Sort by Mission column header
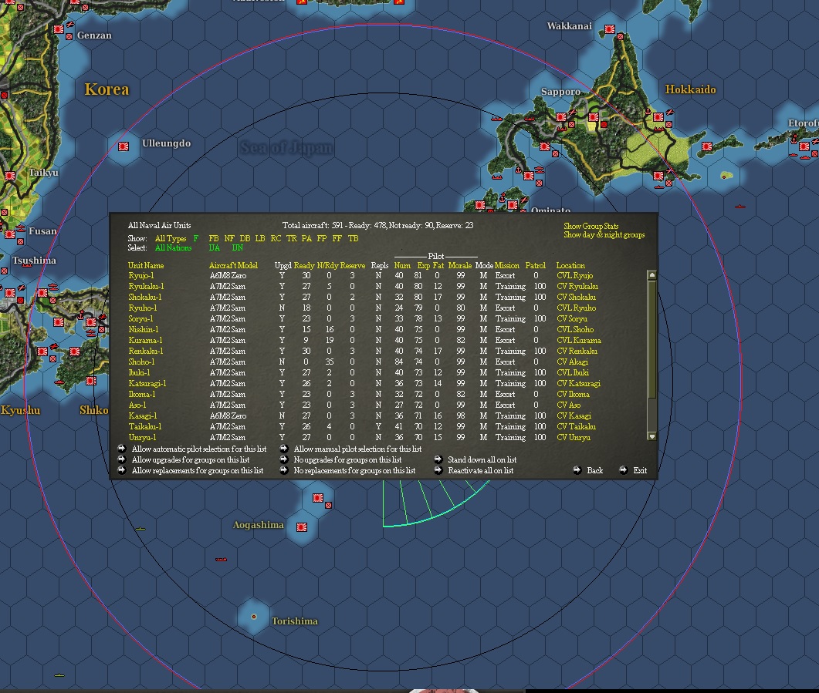The image size is (819, 693). point(506,265)
